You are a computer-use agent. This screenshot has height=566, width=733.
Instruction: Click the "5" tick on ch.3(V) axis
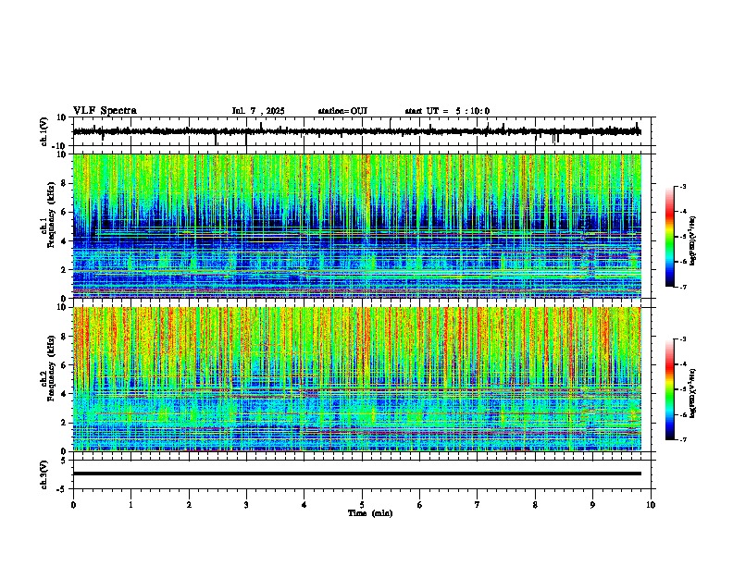tap(64, 460)
